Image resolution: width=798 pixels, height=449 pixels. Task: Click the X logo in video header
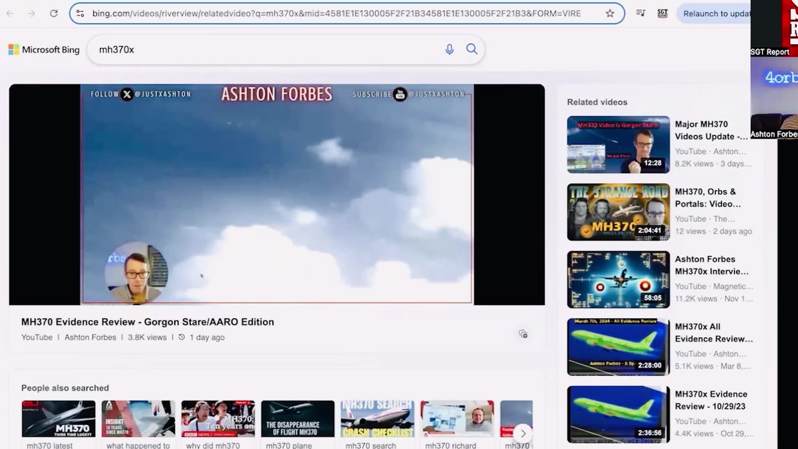(x=127, y=94)
